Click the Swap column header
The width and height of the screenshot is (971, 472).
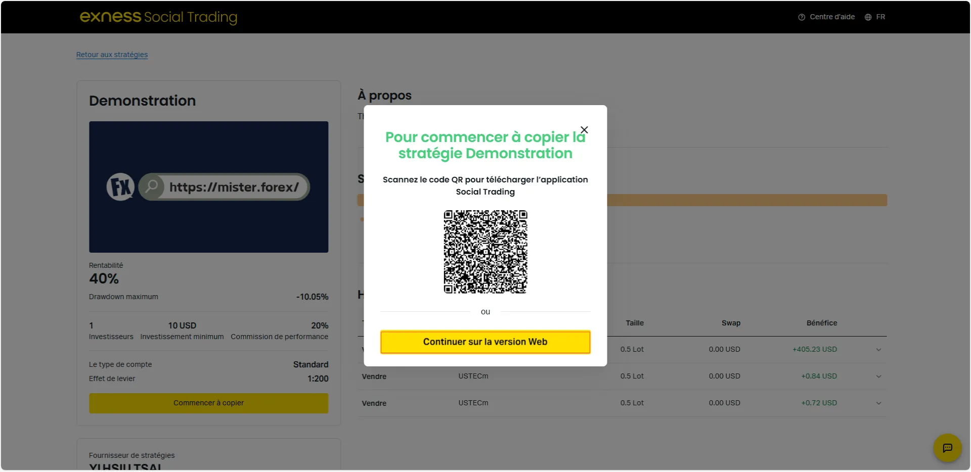tap(731, 323)
